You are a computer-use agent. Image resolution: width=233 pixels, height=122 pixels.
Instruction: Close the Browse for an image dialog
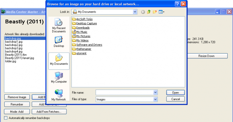pos(183,4)
